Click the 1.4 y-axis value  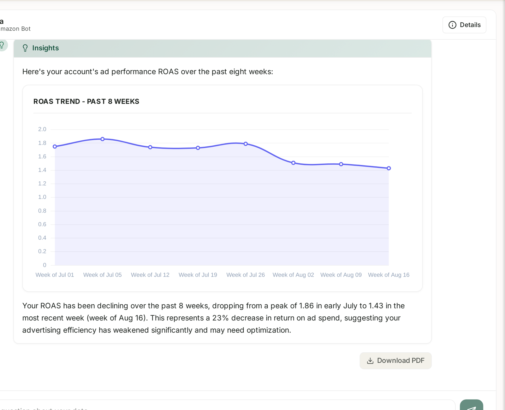click(x=42, y=170)
